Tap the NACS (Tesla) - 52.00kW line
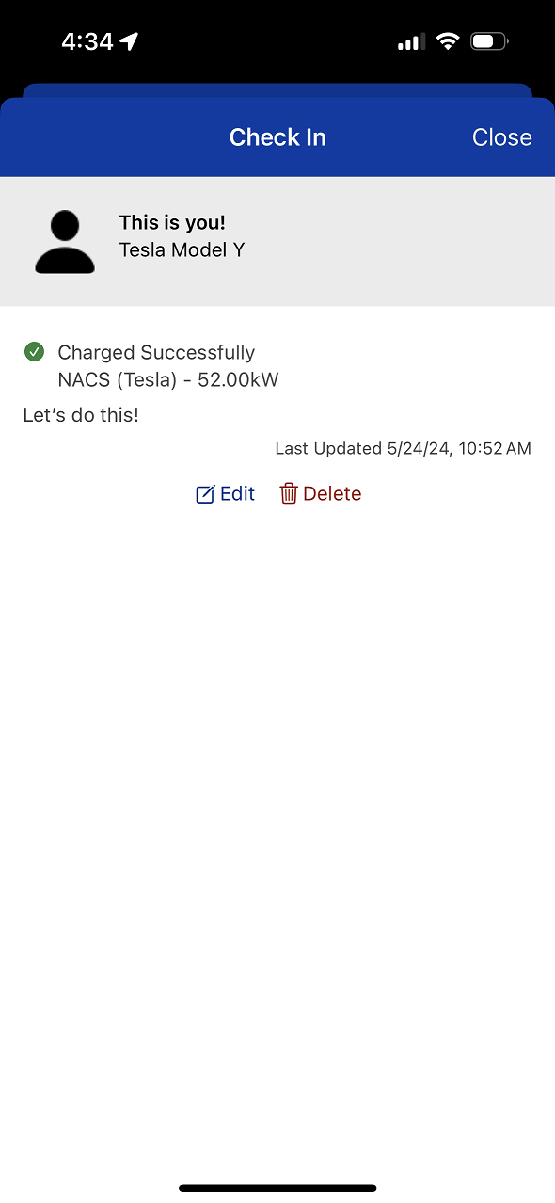 coord(168,380)
